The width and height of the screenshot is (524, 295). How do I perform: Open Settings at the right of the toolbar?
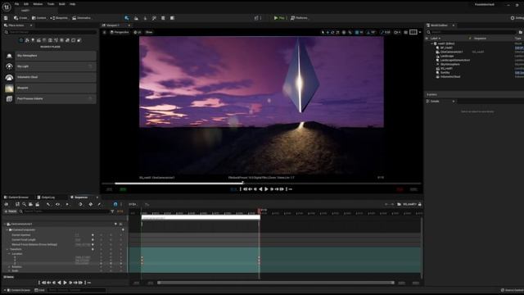point(517,18)
